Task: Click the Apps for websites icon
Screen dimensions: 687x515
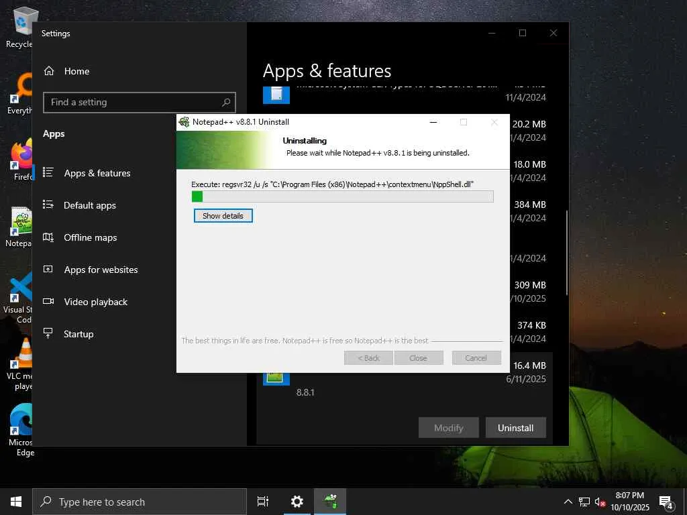Action: pos(48,269)
